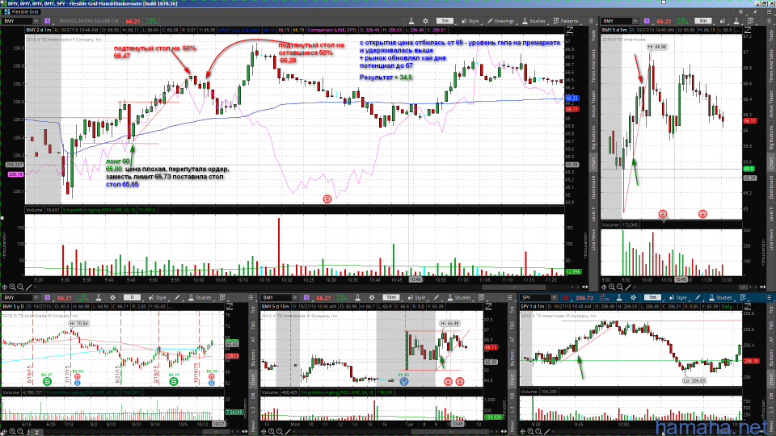Open Studies in bottom-left chart toolbar

point(200,298)
